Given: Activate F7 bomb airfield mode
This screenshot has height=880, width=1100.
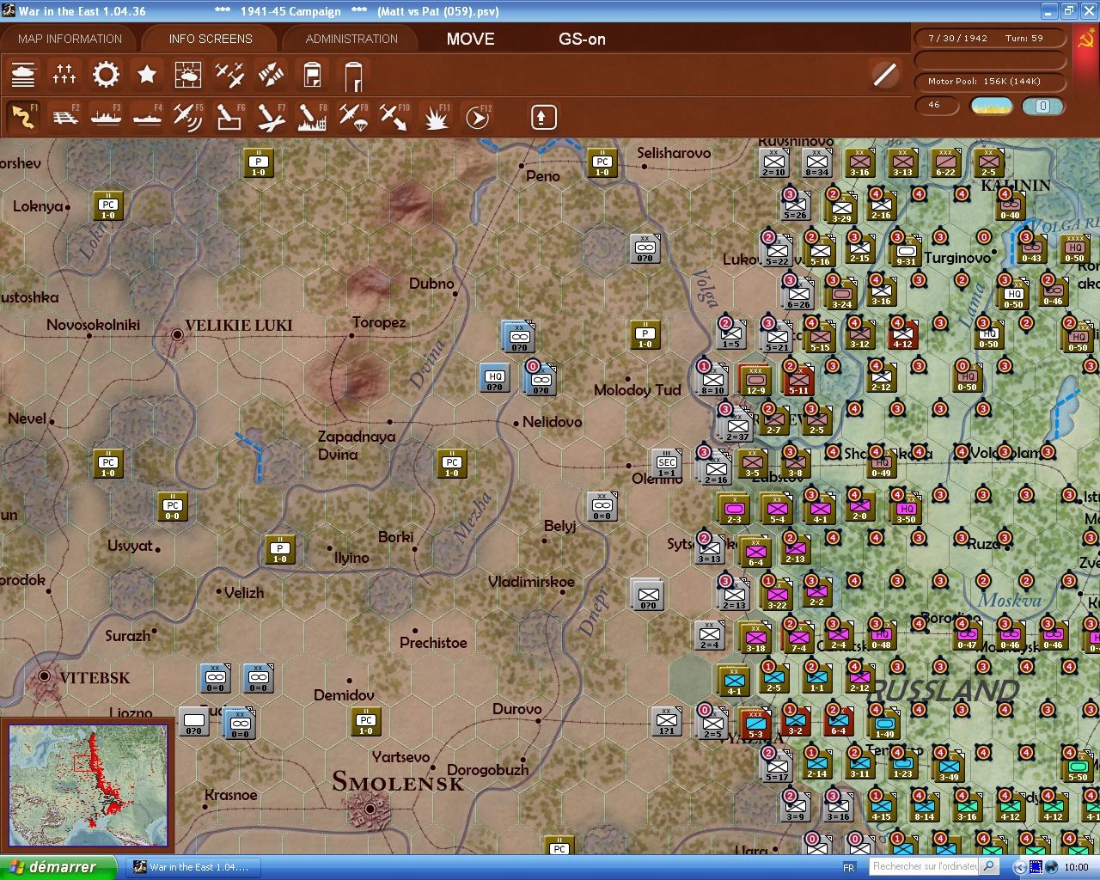Looking at the screenshot, I should [x=271, y=117].
